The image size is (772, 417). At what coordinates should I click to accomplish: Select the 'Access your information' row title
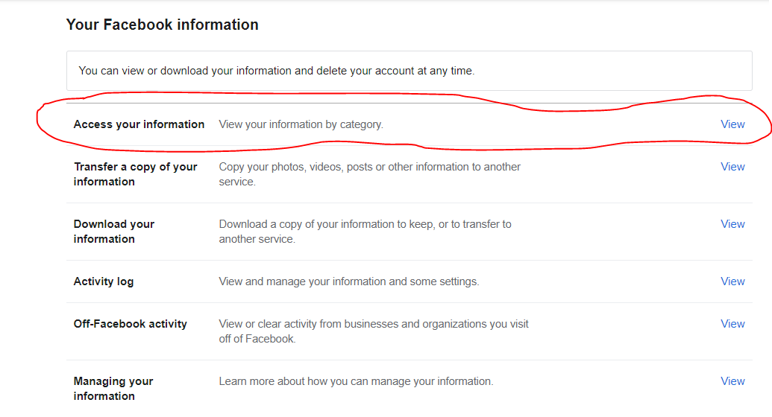pos(139,124)
